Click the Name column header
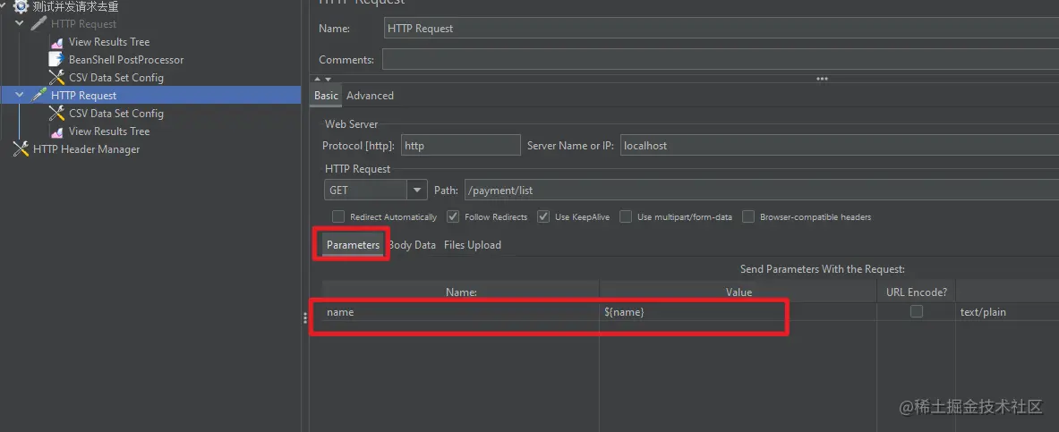 (x=461, y=292)
